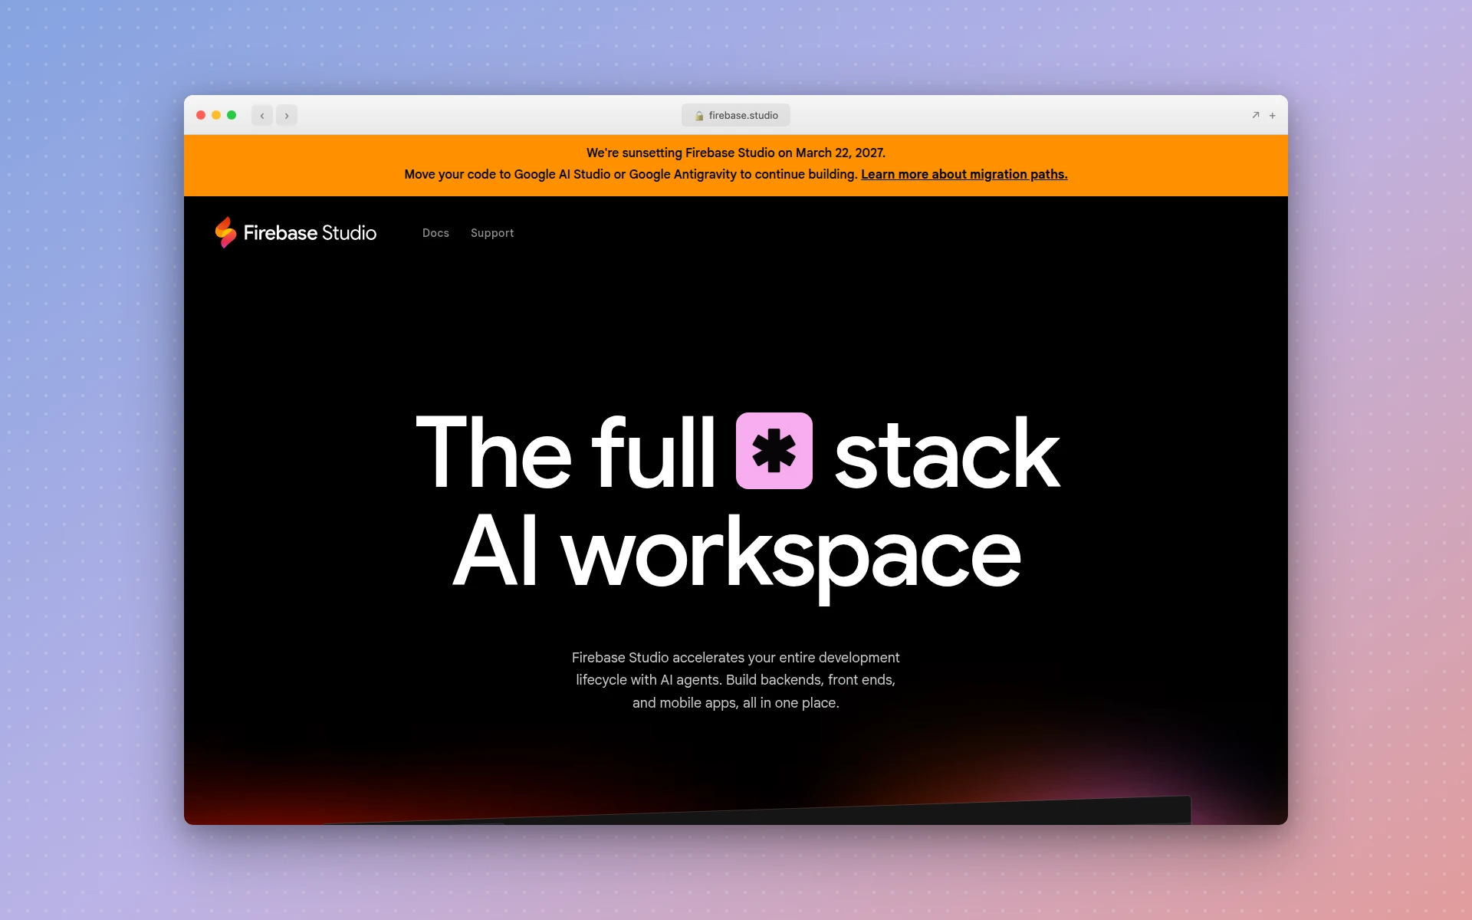Screen dimensions: 1472x920
Task: Open the Docs navigation item
Action: pyautogui.click(x=435, y=233)
